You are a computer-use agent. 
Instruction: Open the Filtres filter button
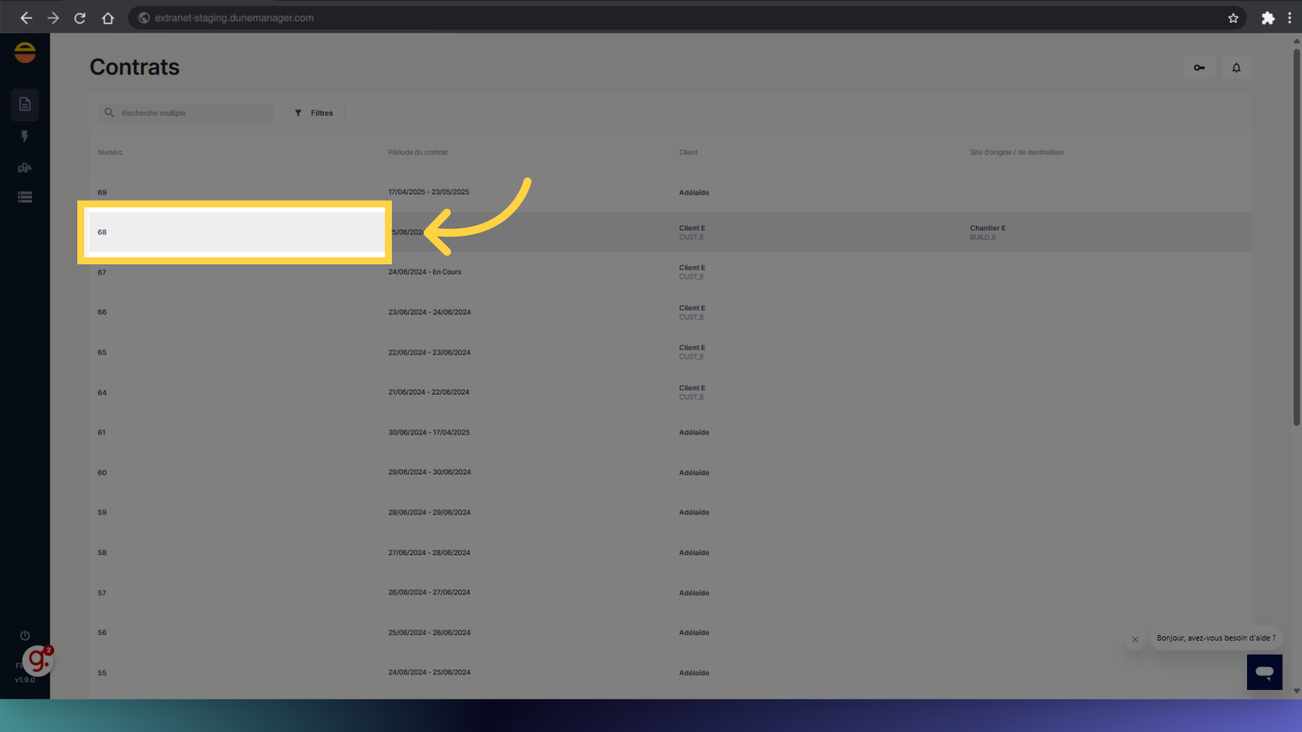pos(313,113)
